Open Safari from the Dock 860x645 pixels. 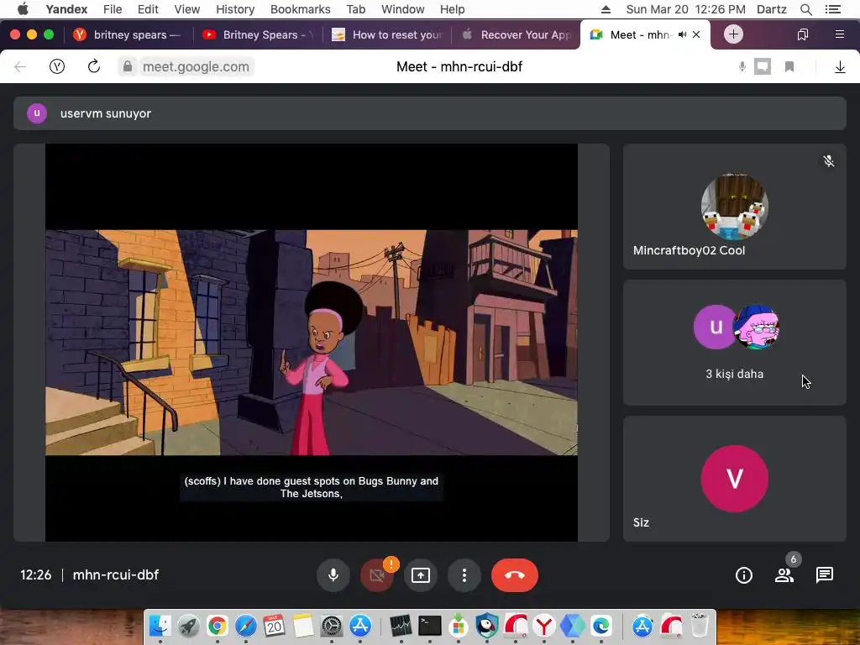click(x=246, y=625)
